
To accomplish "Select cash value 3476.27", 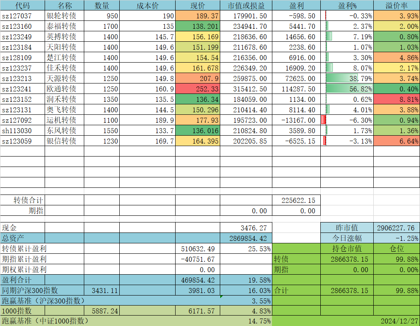I will click(x=246, y=228).
